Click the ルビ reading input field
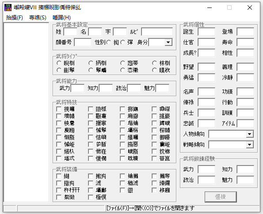The height and width of the screenshot is (214, 263). click(157, 32)
